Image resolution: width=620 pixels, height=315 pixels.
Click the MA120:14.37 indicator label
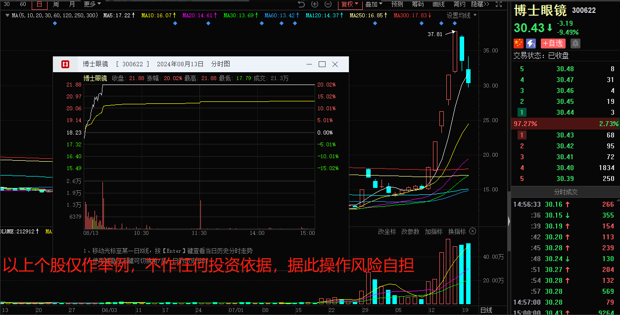(324, 15)
